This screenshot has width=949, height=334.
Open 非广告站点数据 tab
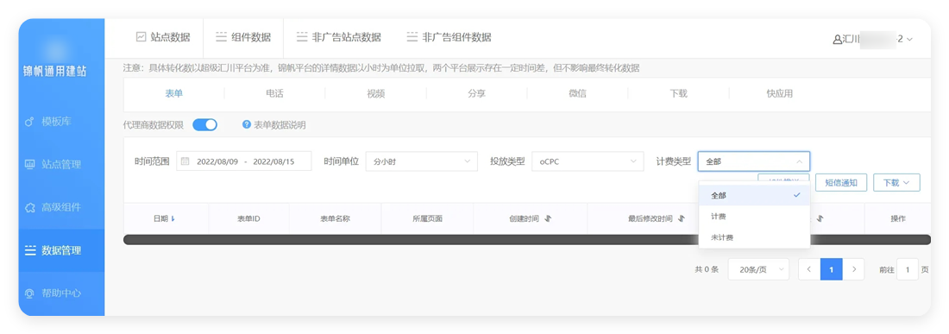pyautogui.click(x=339, y=37)
